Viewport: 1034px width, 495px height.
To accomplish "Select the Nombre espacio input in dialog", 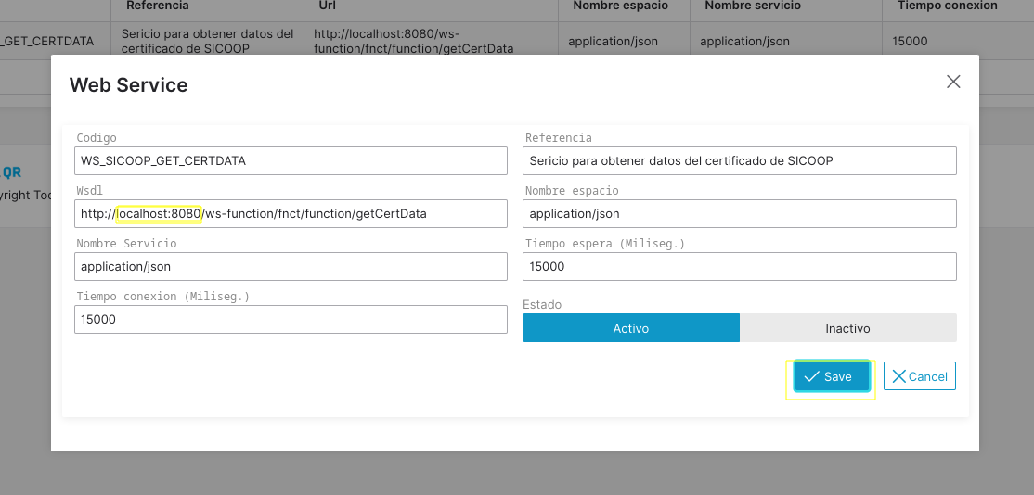I will pyautogui.click(x=739, y=213).
